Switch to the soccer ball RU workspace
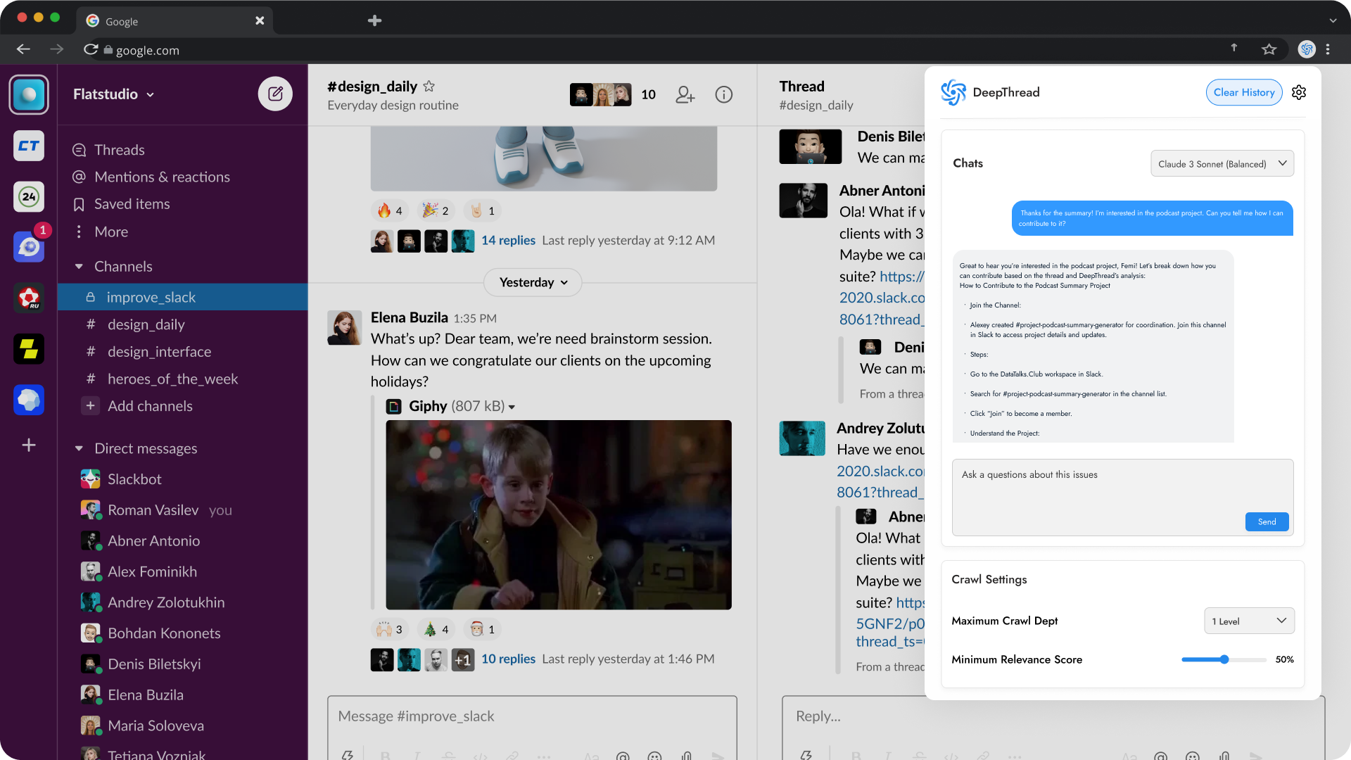Image resolution: width=1351 pixels, height=760 pixels. [29, 298]
